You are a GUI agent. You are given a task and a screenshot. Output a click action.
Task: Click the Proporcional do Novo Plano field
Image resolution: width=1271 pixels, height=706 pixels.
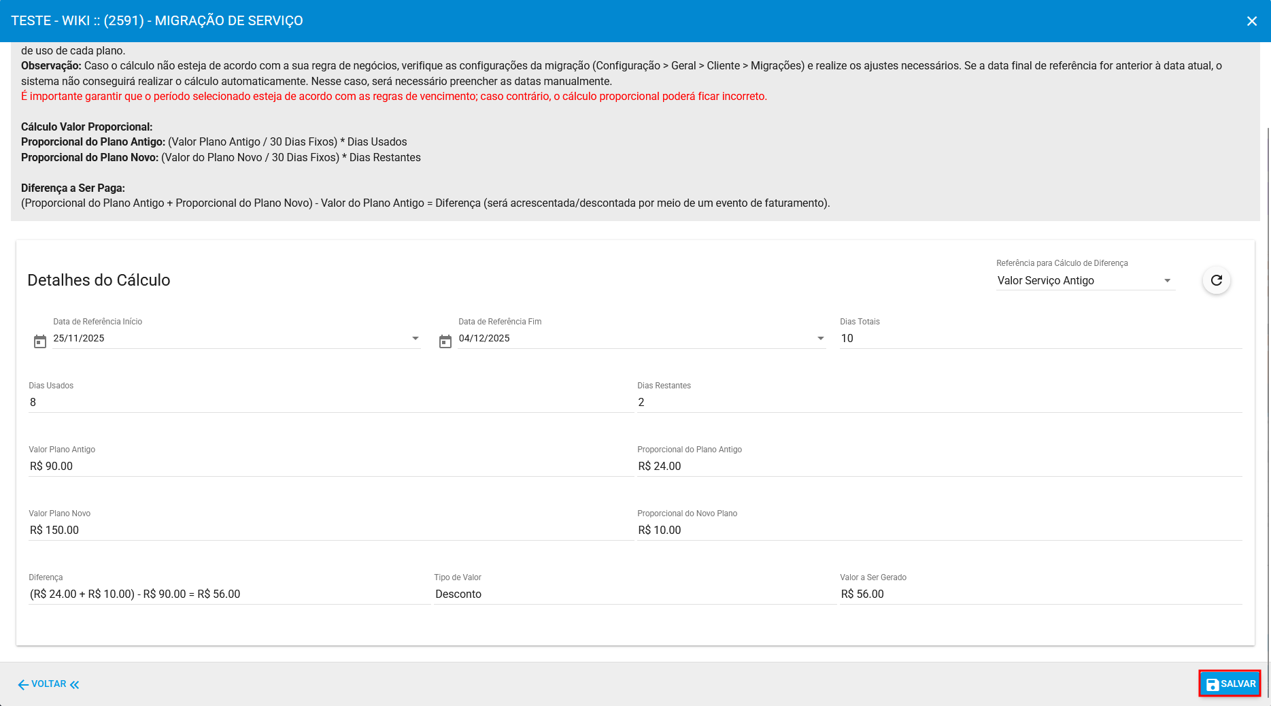tap(938, 531)
